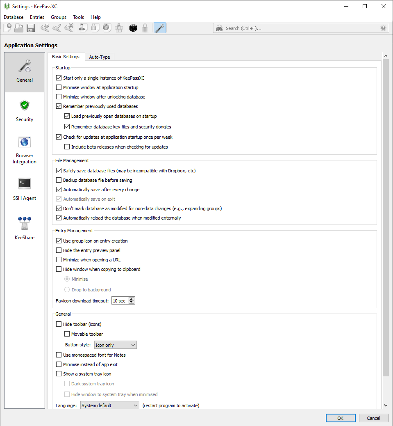Enable Hide the entry preview panel
The height and width of the screenshot is (426, 393).
pyautogui.click(x=59, y=250)
